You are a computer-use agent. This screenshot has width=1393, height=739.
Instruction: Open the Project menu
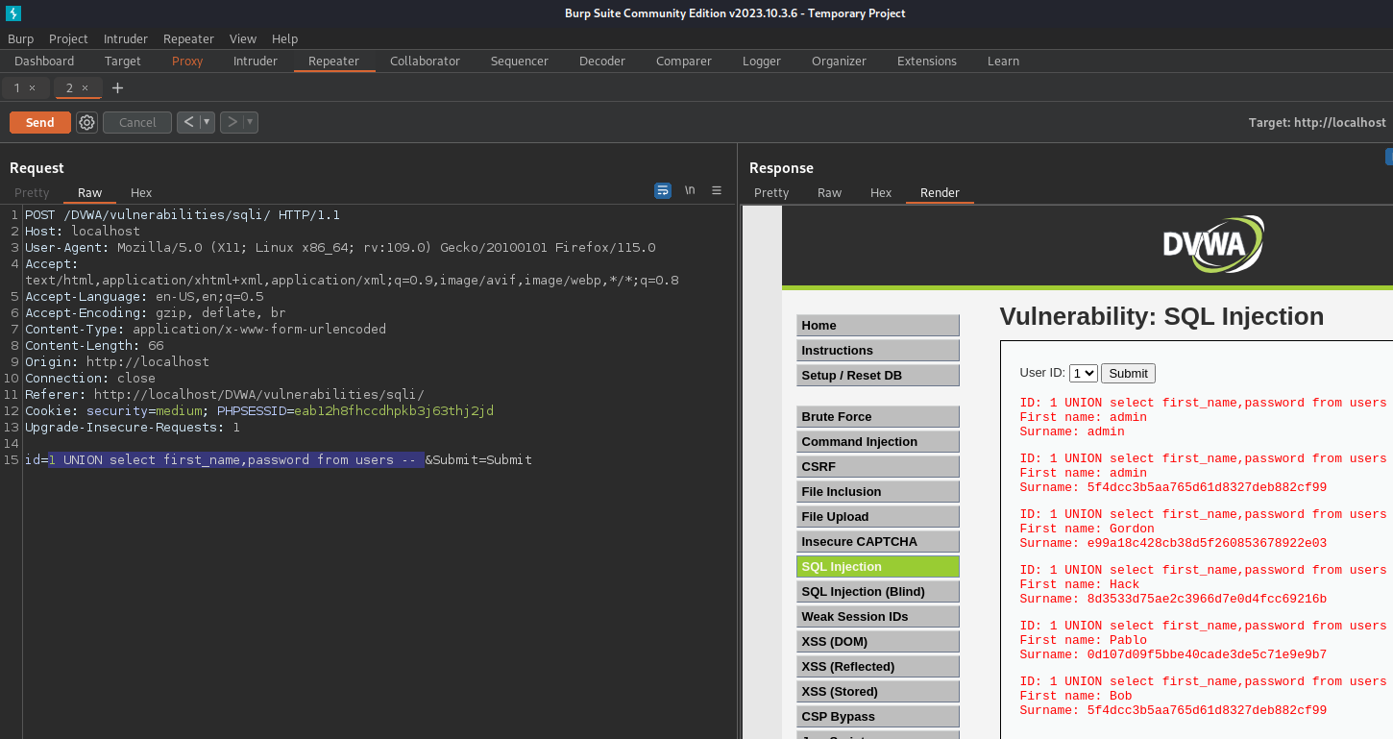tap(68, 38)
